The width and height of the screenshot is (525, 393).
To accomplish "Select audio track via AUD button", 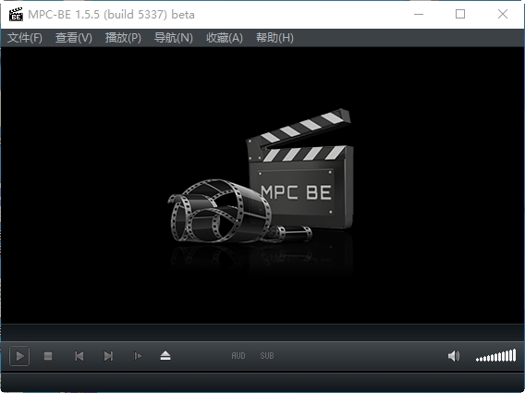I will [238, 356].
